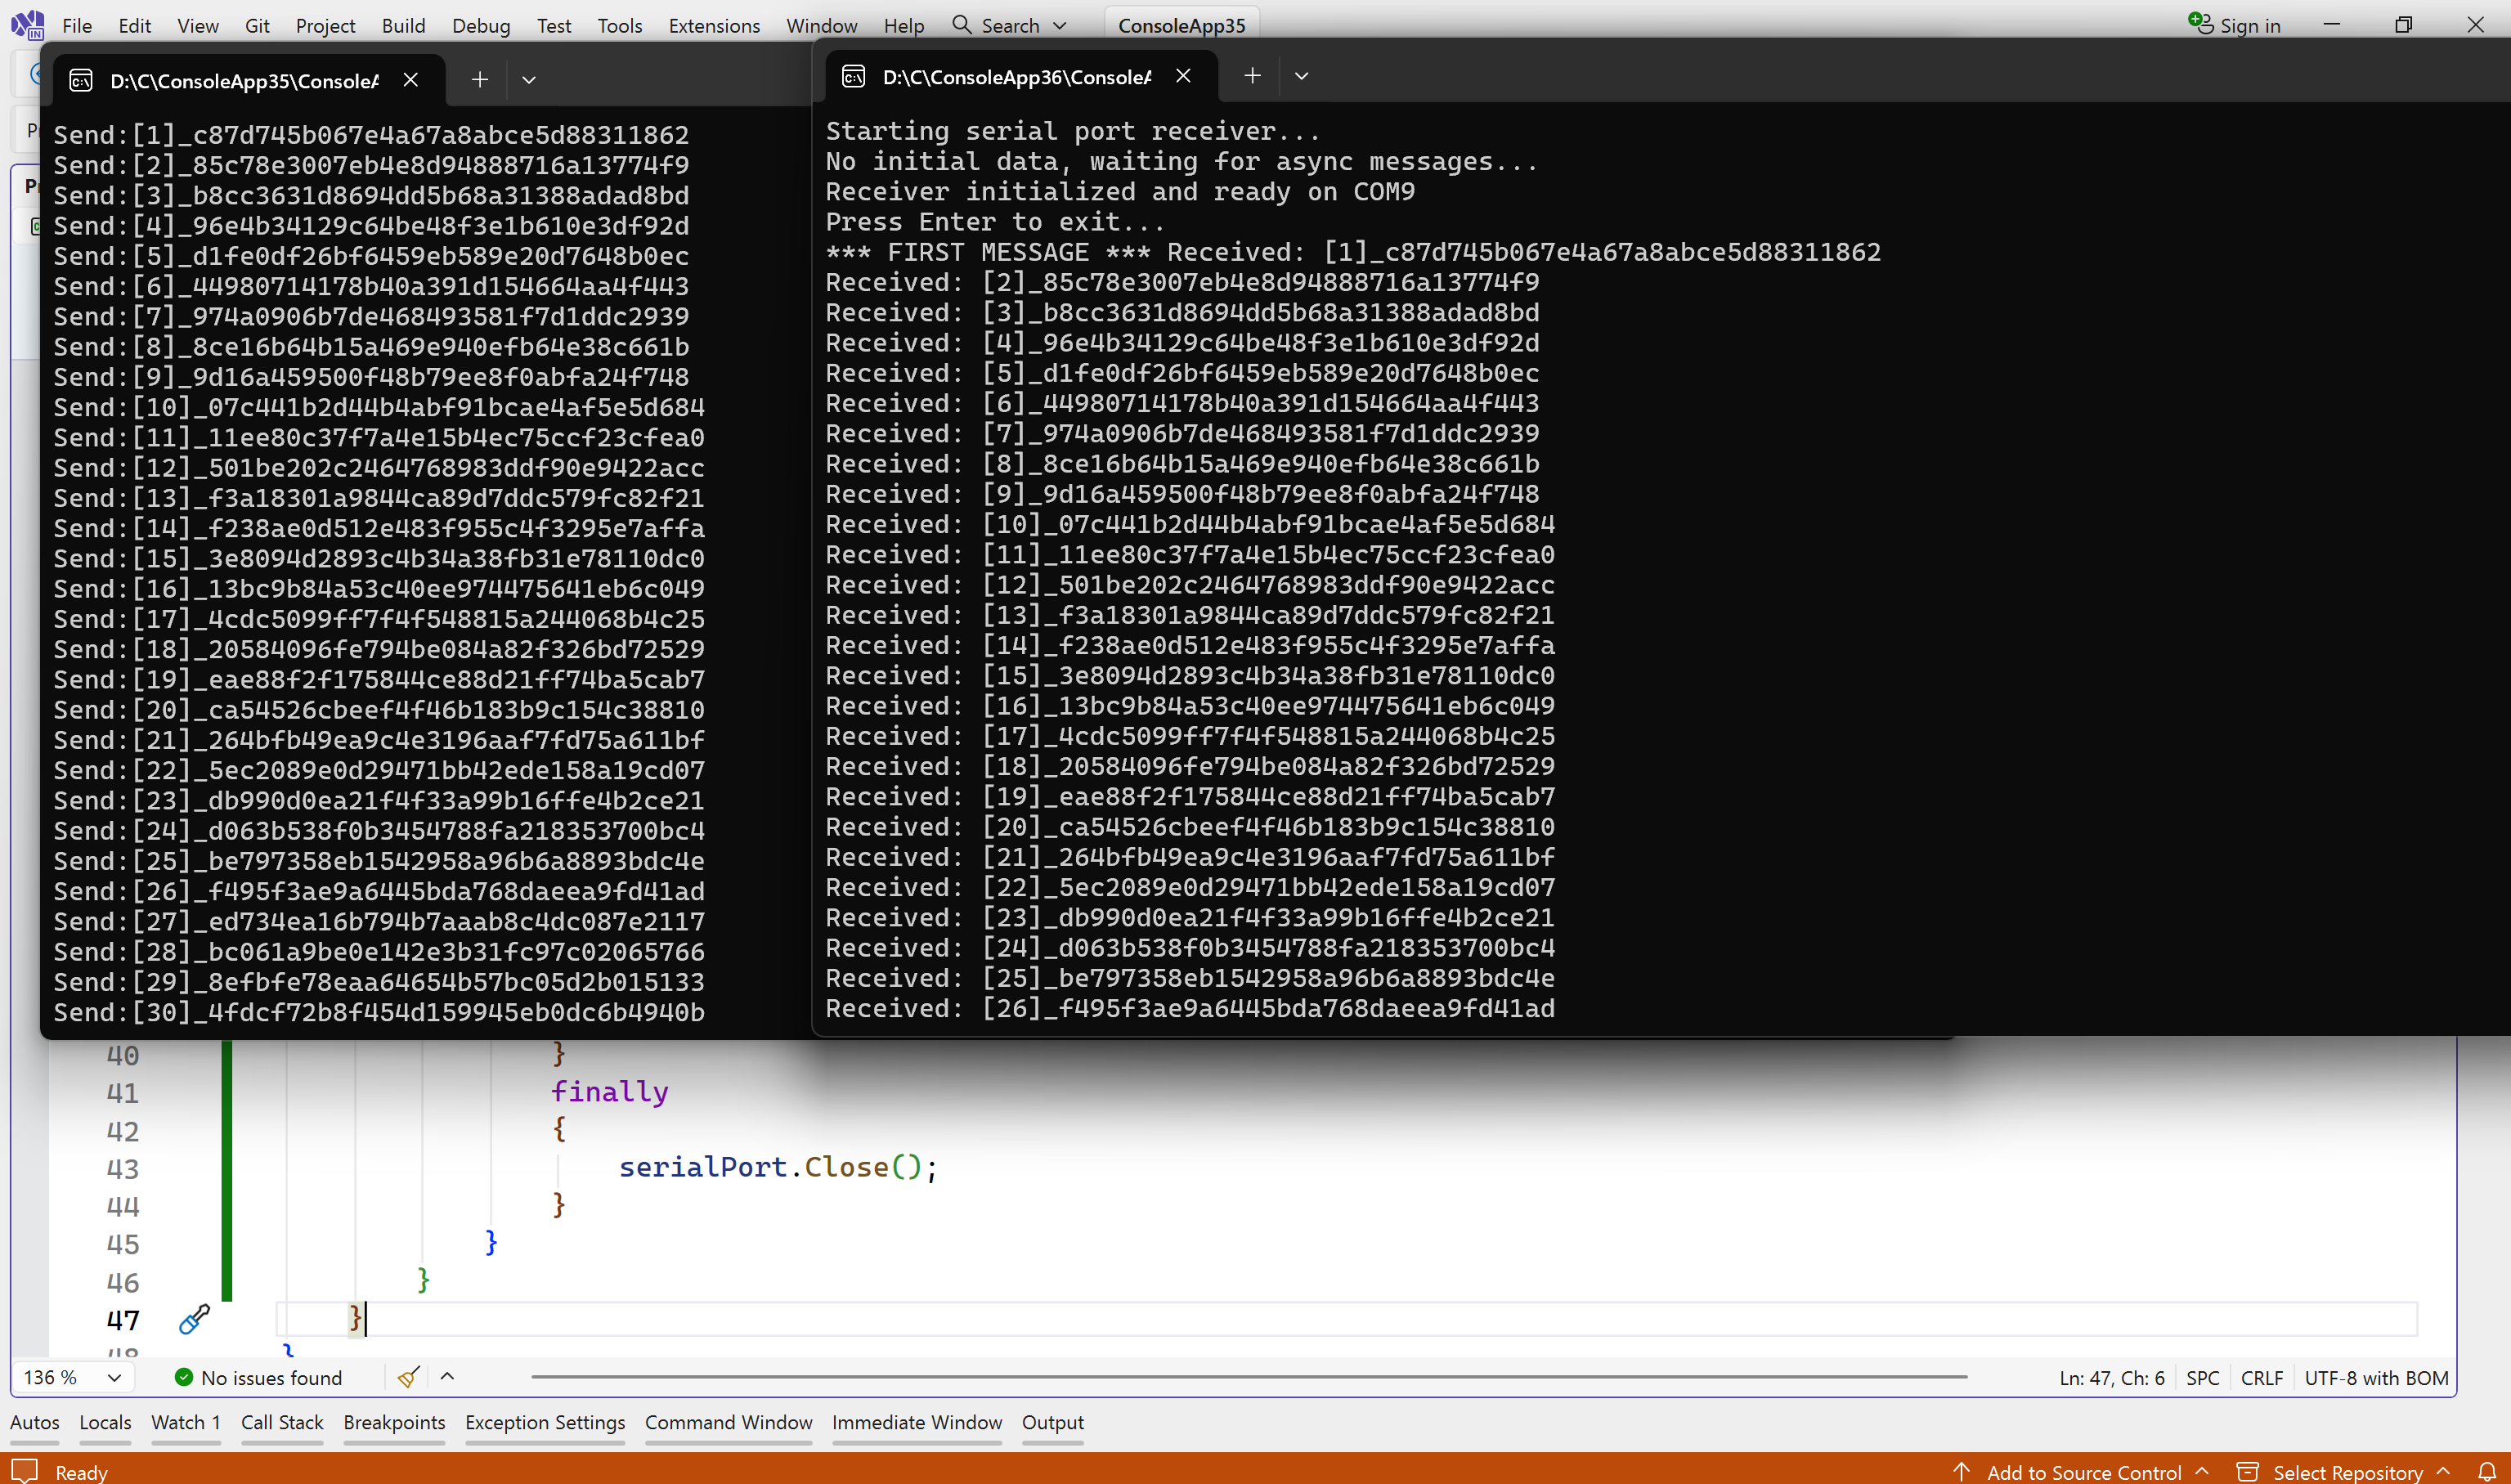Open the tab dropdown chevron in the ConsoleApp35 terminal
Image resolution: width=2511 pixels, height=1484 pixels.
click(x=529, y=80)
